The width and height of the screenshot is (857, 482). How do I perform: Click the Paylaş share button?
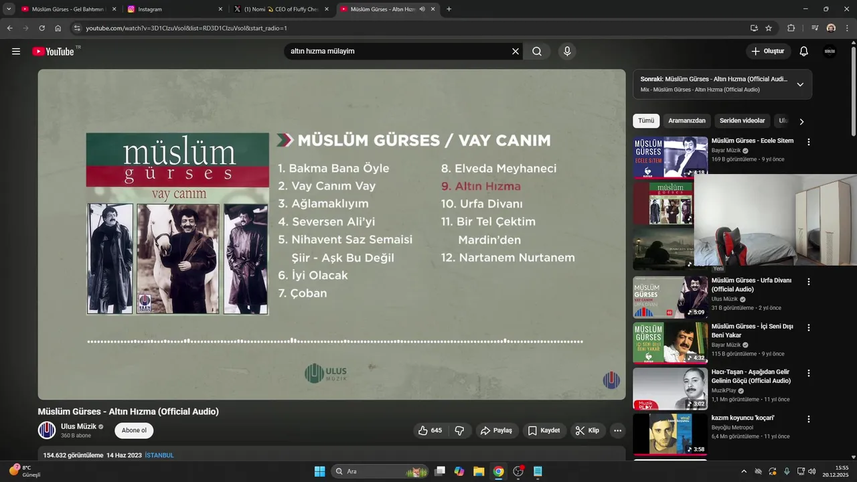click(496, 430)
